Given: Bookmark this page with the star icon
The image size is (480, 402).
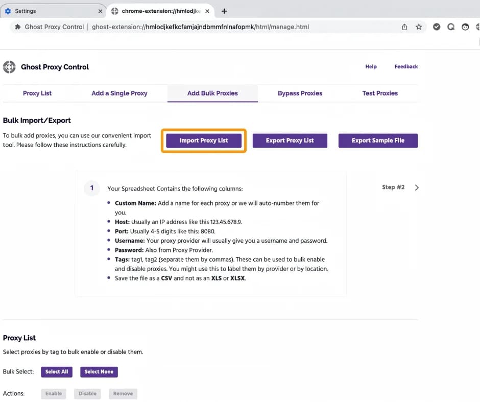Looking at the screenshot, I should tap(419, 27).
